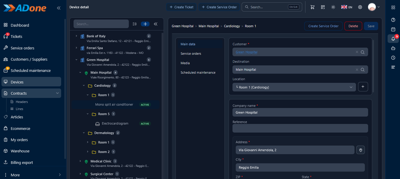
Task: Open calendar icon in right sidebar
Action: point(393,29)
